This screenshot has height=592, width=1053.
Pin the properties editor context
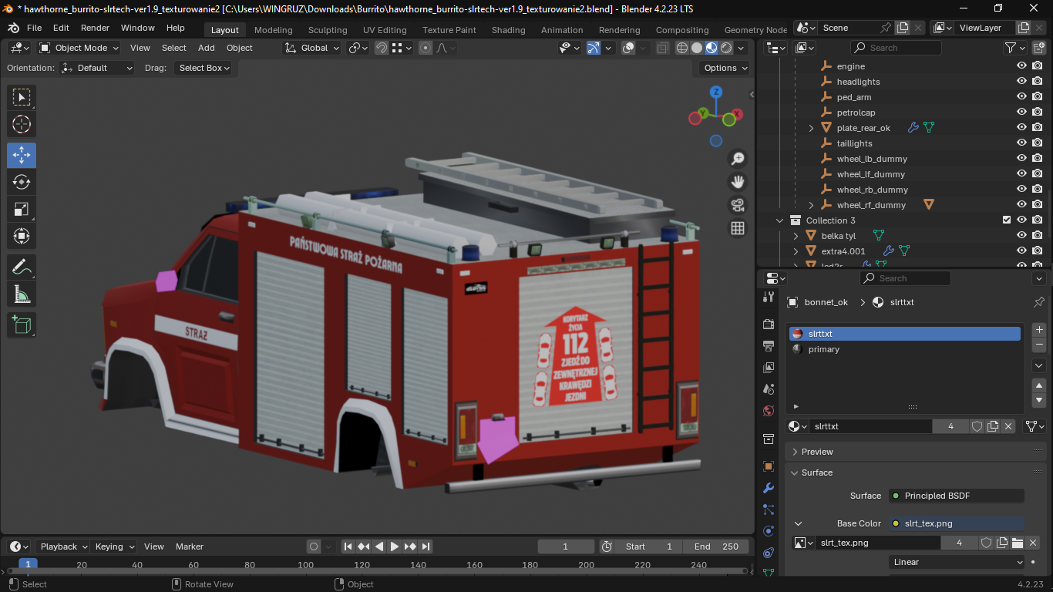[x=1038, y=302]
